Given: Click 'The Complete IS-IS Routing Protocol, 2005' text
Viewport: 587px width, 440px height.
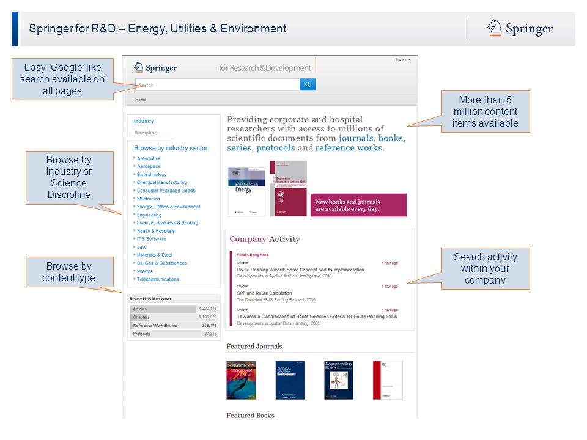Looking at the screenshot, I should (276, 300).
